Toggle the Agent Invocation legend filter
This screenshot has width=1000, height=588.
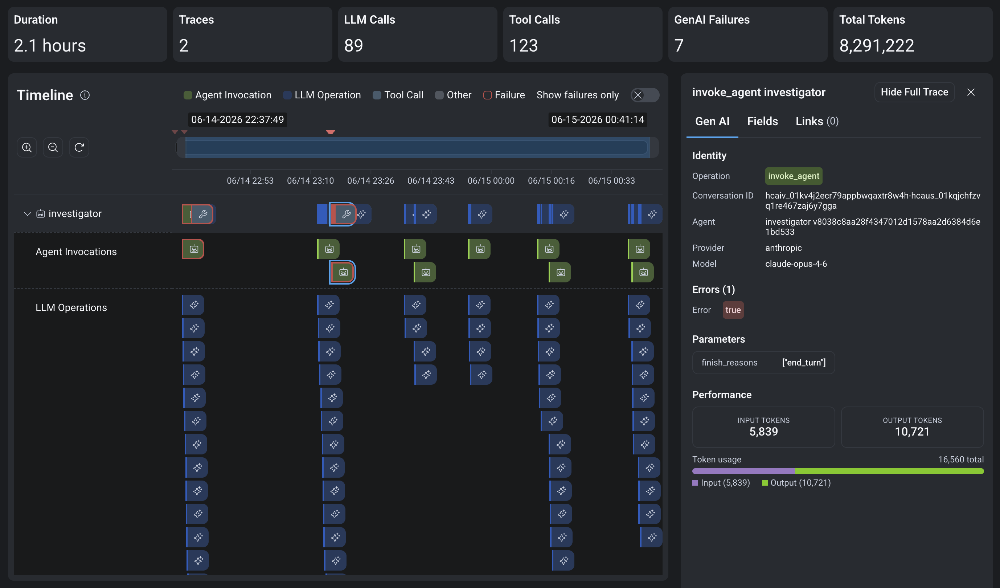click(228, 95)
